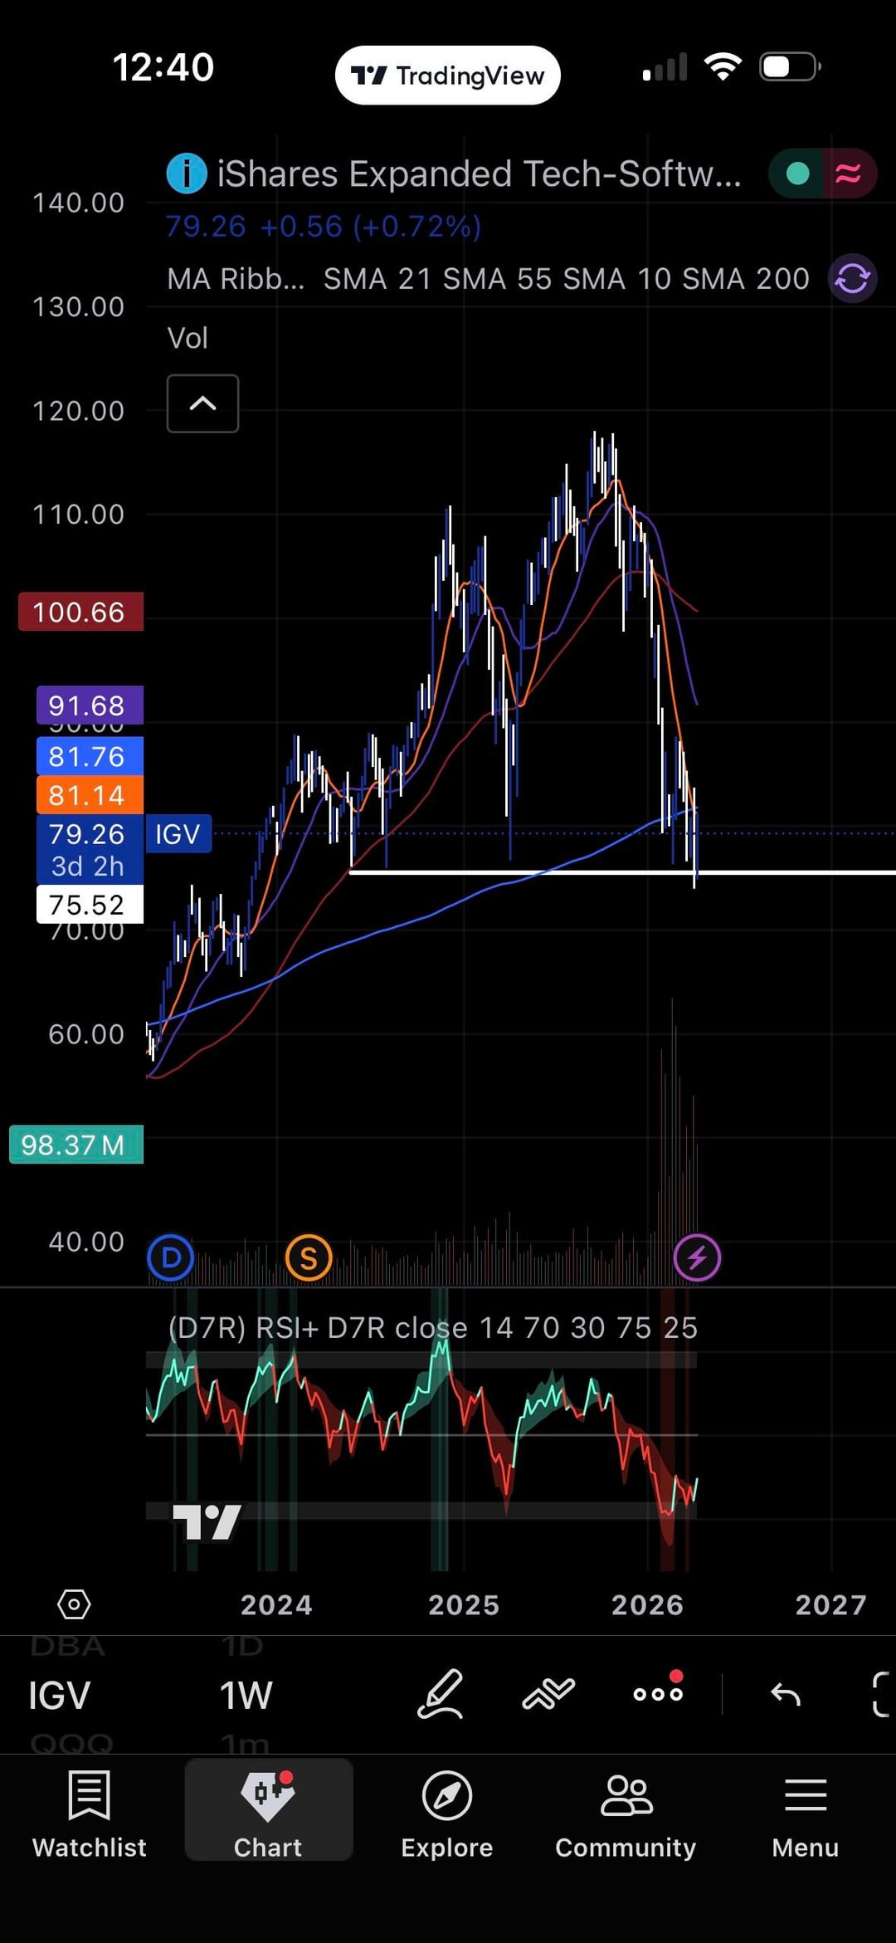Open chart settings hexagon icon
The width and height of the screenshot is (896, 1943).
pos(74,1604)
